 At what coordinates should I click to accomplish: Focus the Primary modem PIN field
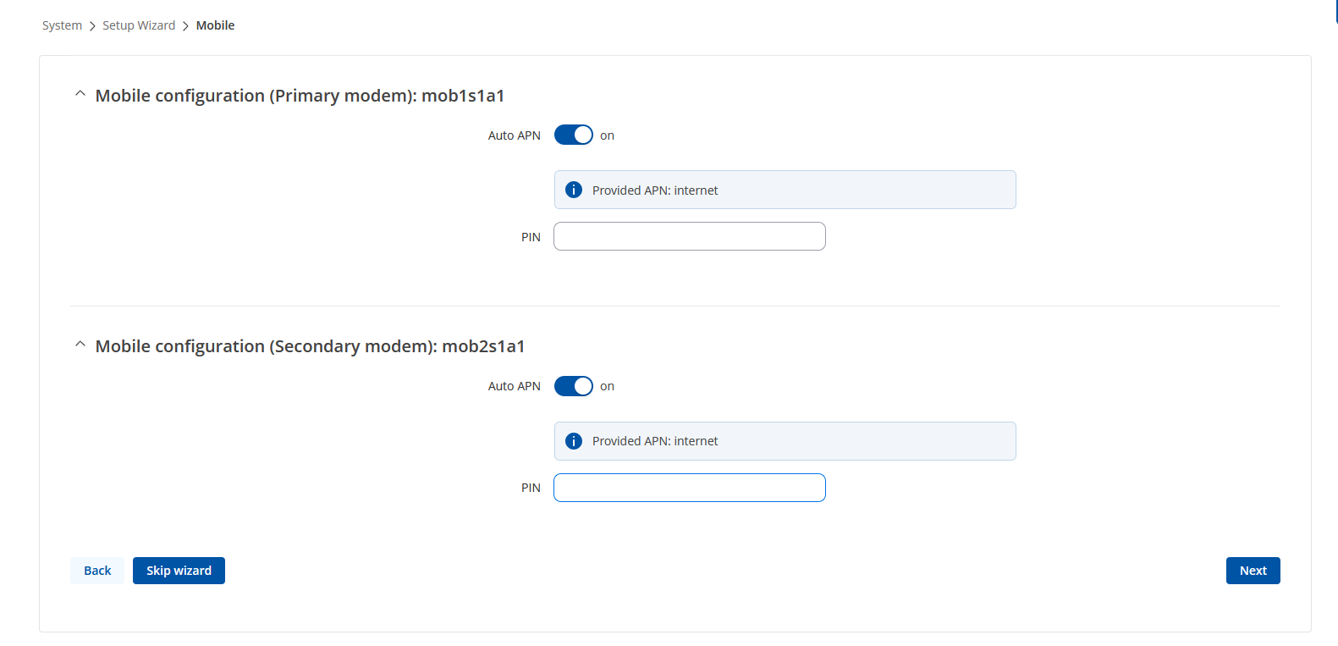[690, 236]
